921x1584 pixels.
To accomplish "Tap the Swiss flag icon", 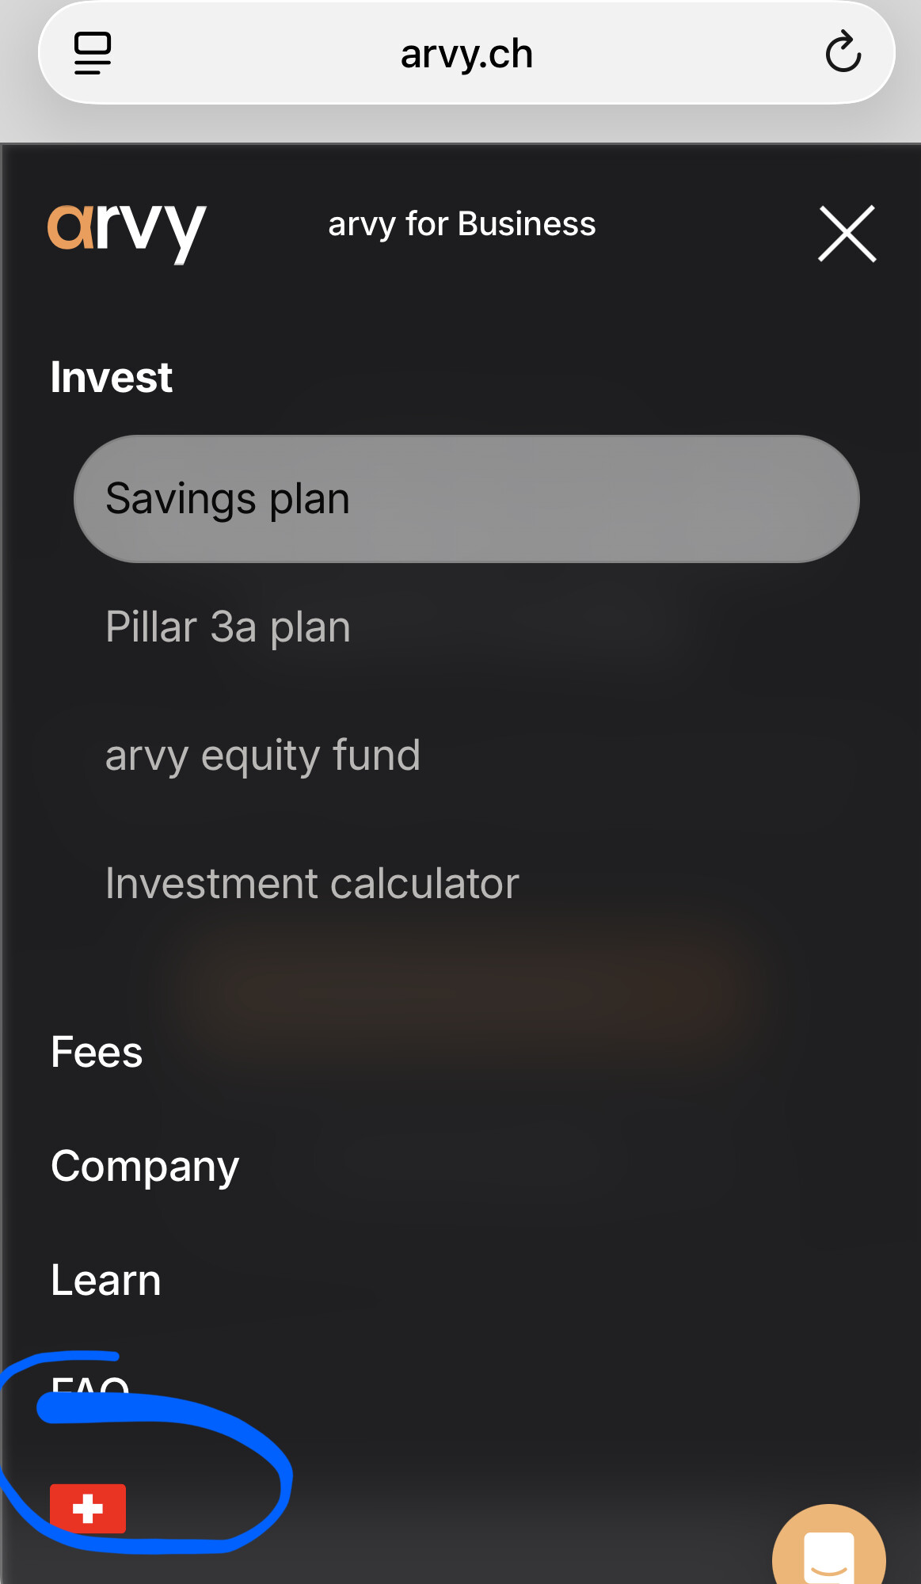I will [88, 1508].
